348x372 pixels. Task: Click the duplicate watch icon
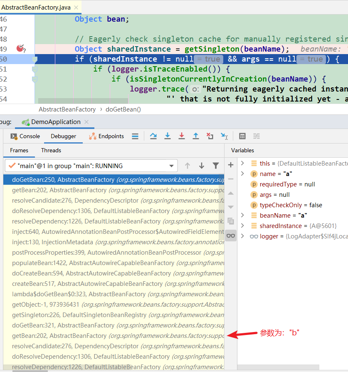231,221
